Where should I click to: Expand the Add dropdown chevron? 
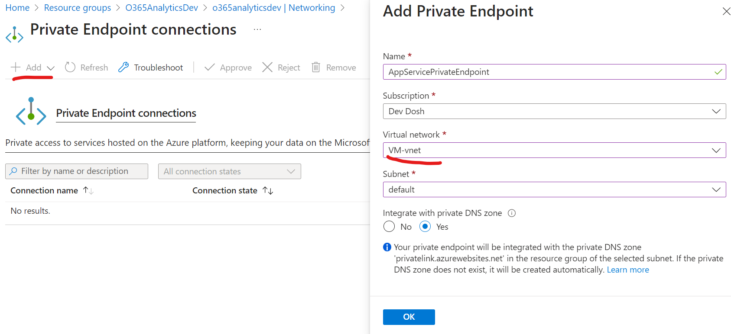(51, 68)
